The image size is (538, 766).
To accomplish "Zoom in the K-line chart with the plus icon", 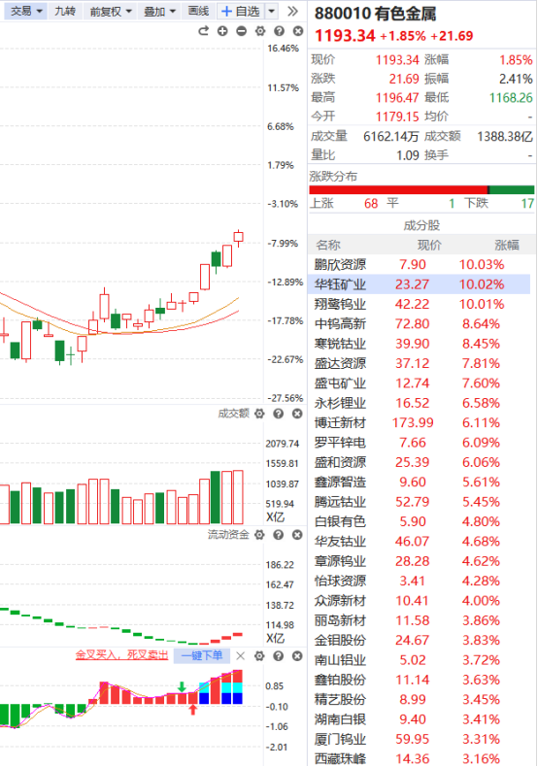I will tap(222, 31).
